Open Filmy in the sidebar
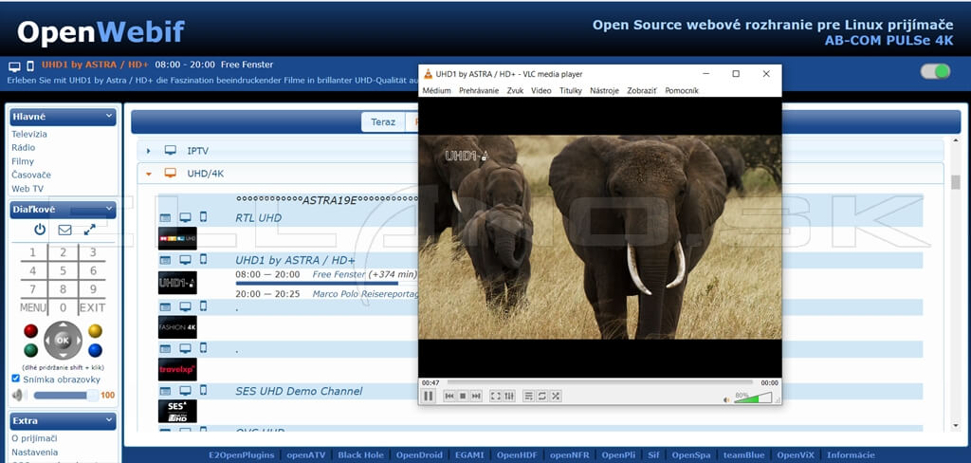This screenshot has width=971, height=463. point(23,161)
